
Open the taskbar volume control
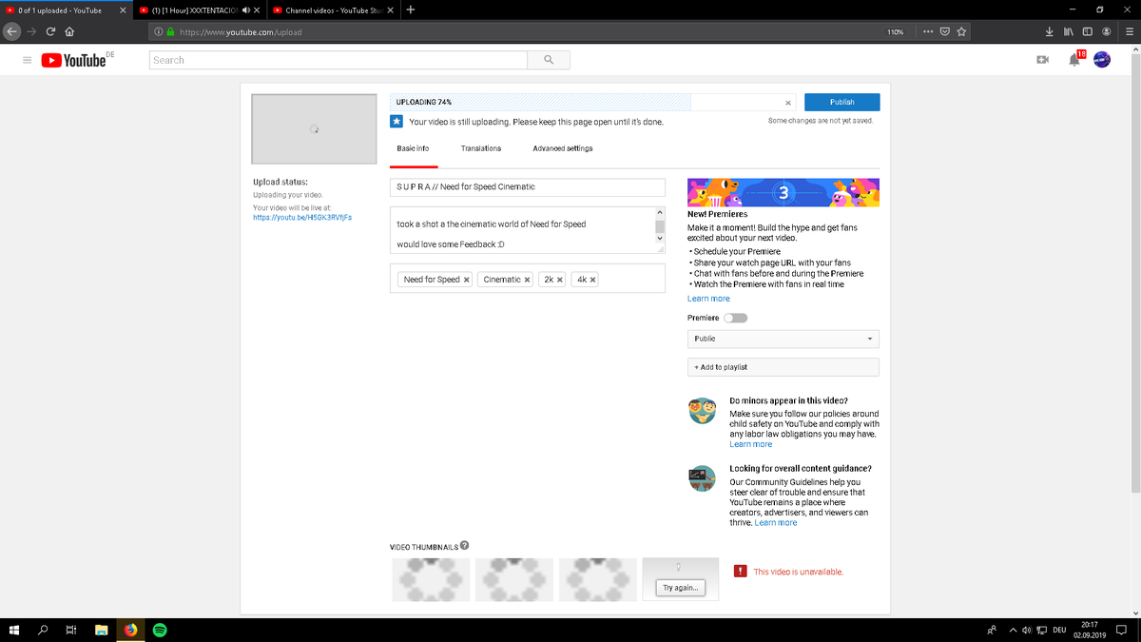(1028, 630)
